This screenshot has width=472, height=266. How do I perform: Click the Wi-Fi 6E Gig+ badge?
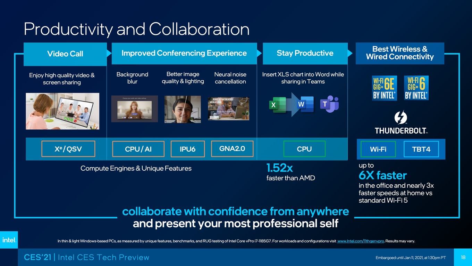(x=384, y=88)
